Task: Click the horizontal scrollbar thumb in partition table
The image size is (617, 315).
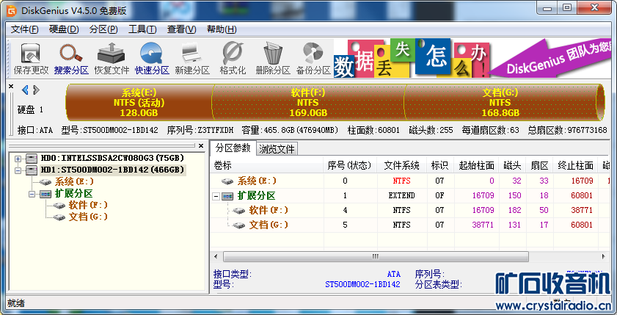Action: [376, 257]
